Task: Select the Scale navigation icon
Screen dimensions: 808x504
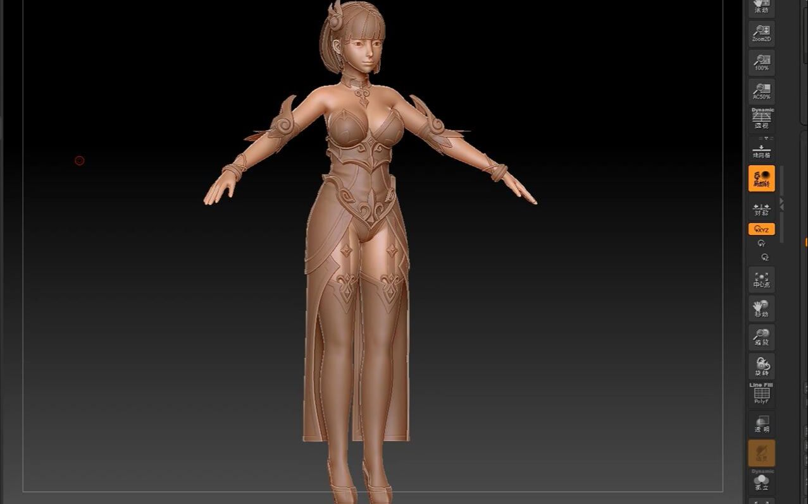Action: [x=761, y=339]
